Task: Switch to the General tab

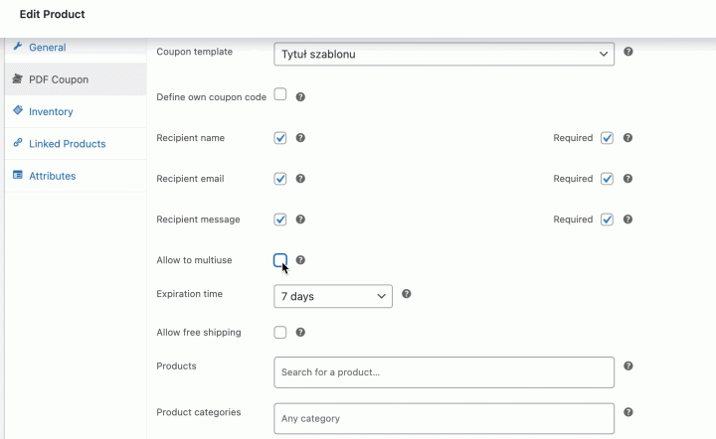Action: (x=47, y=47)
